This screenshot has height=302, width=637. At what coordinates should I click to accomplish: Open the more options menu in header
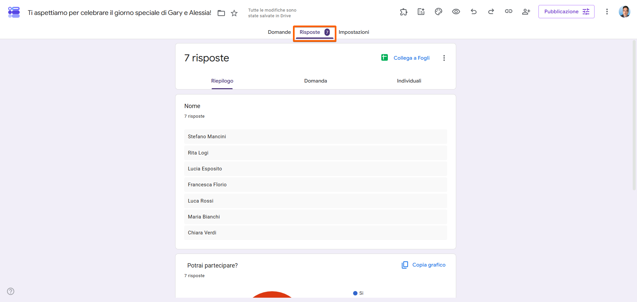pos(607,12)
